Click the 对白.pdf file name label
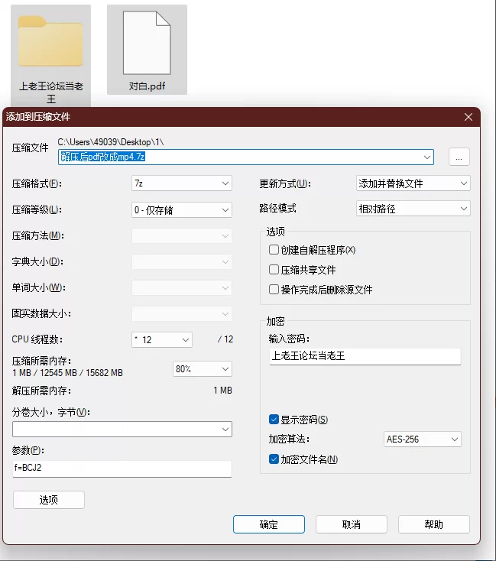This screenshot has height=561, width=496. 147,86
